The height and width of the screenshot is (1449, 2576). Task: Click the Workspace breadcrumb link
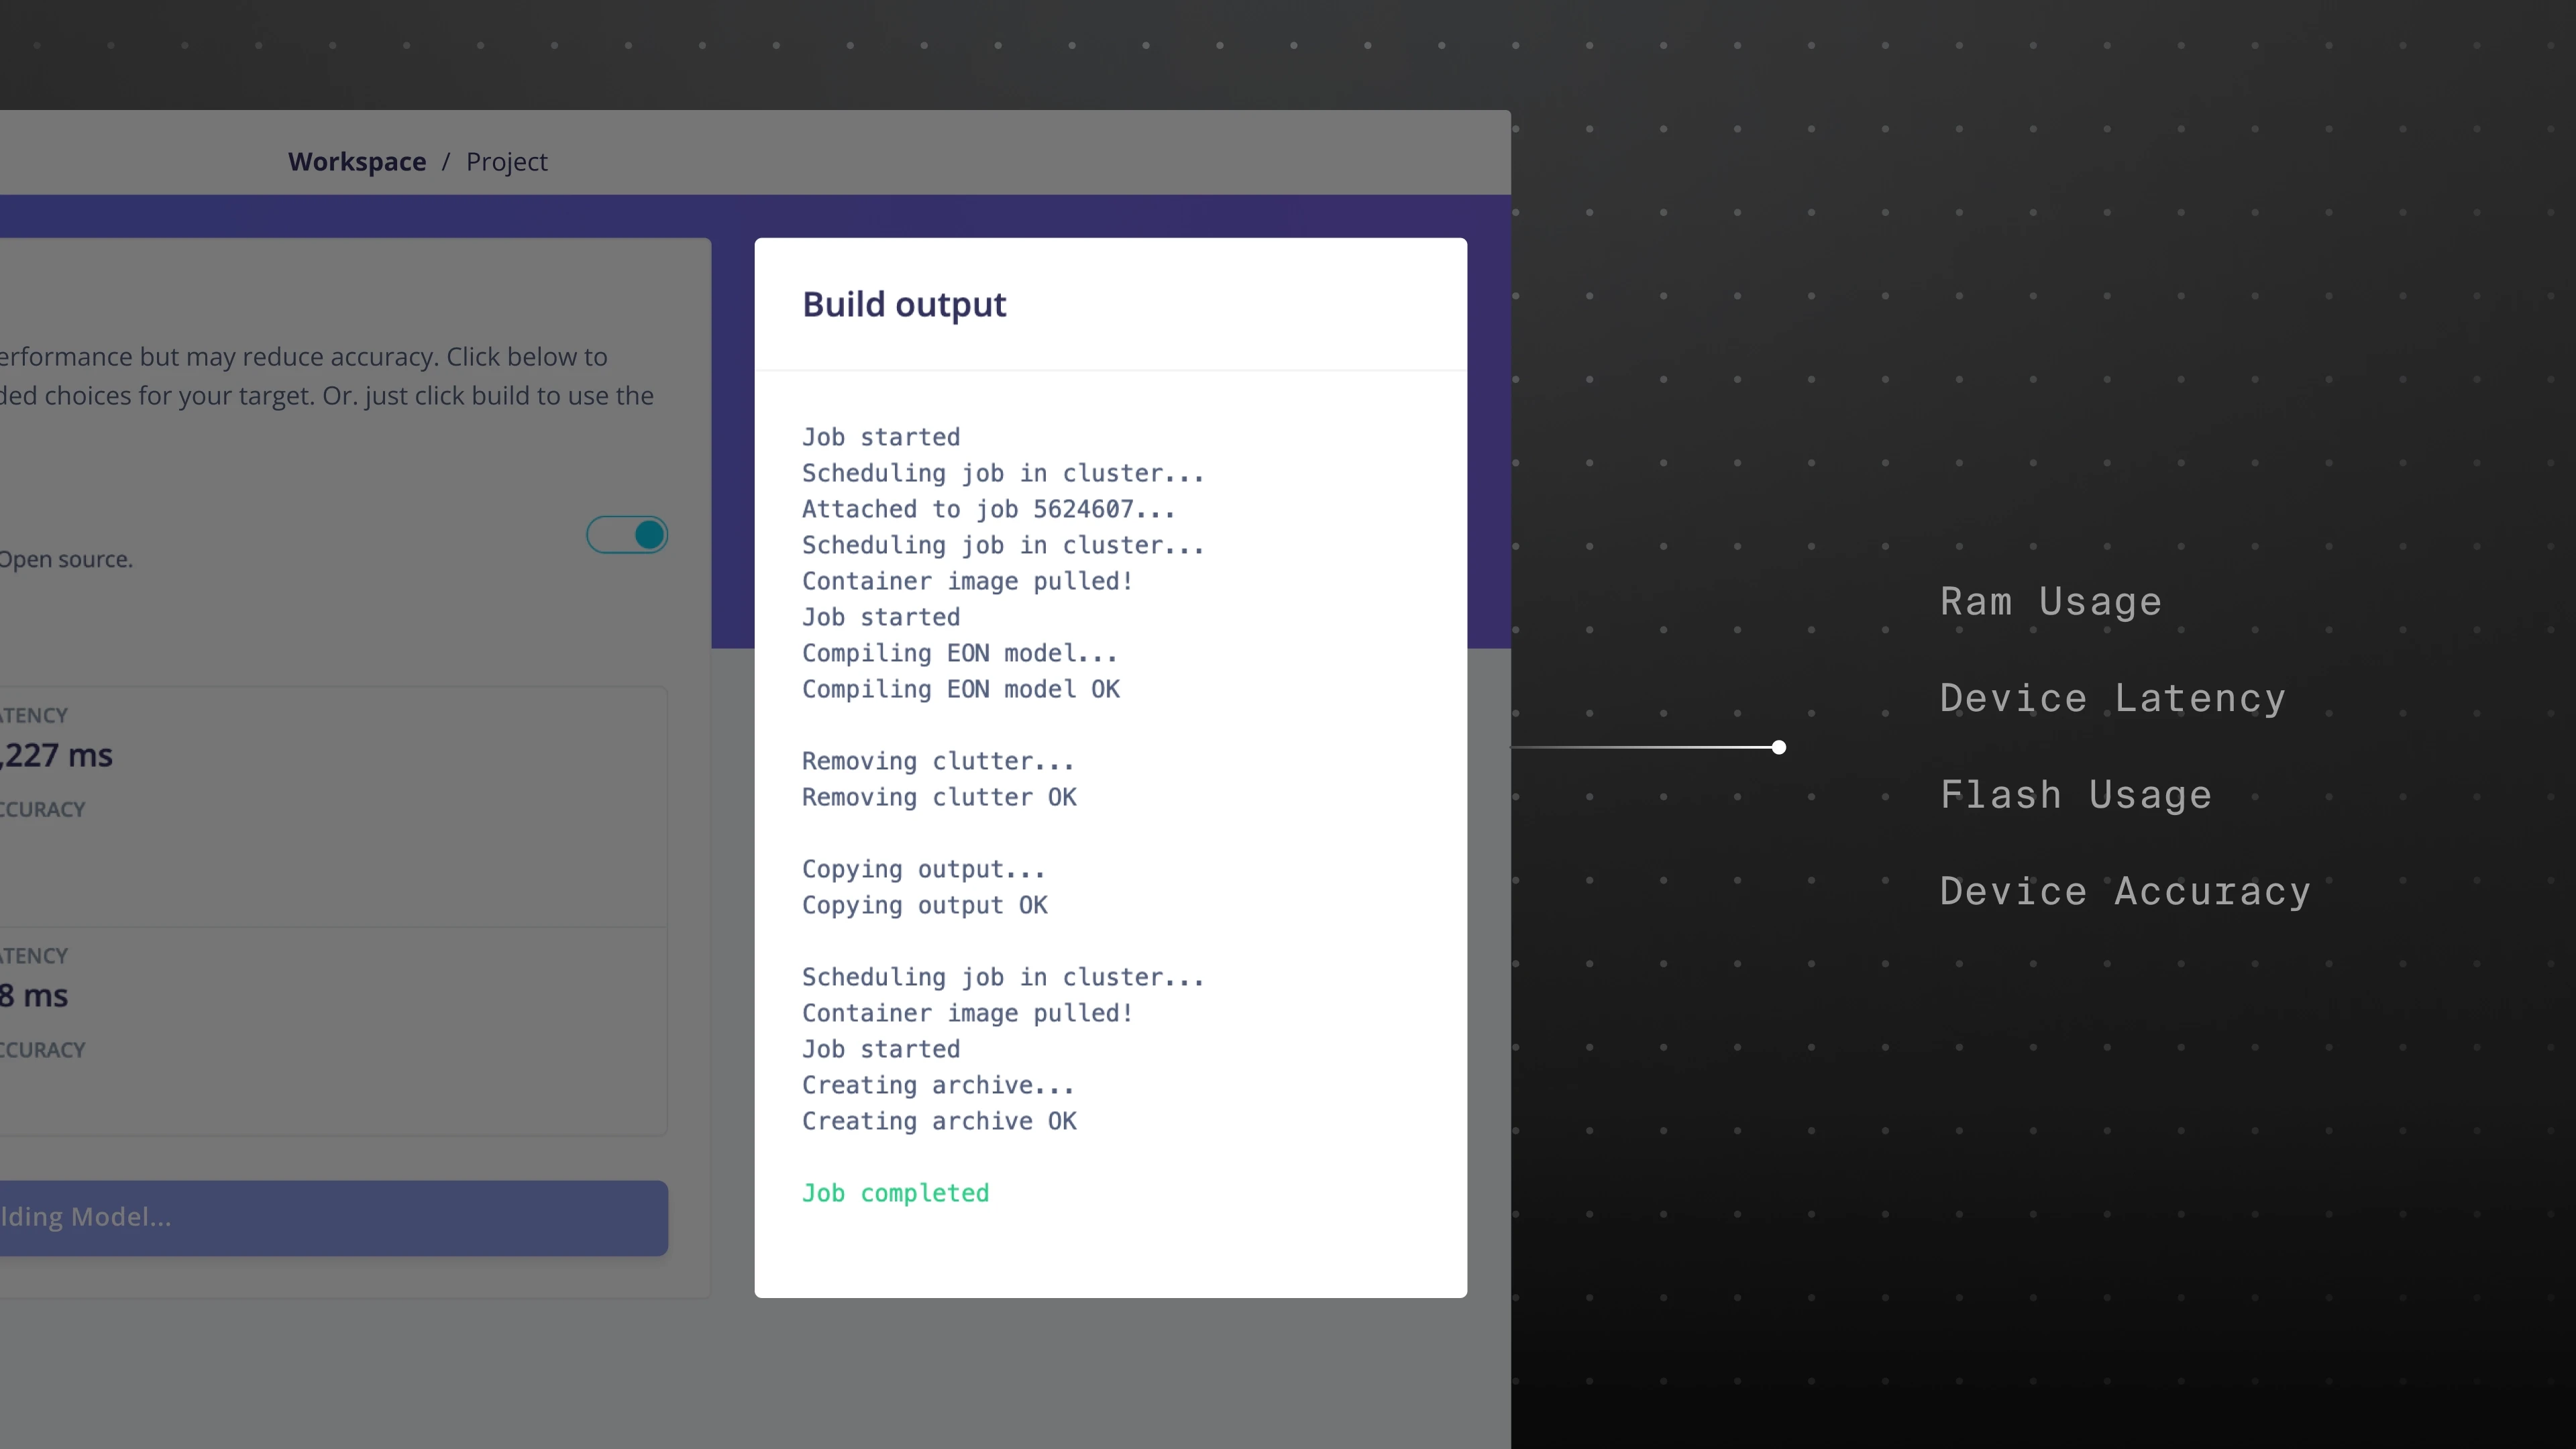[356, 161]
